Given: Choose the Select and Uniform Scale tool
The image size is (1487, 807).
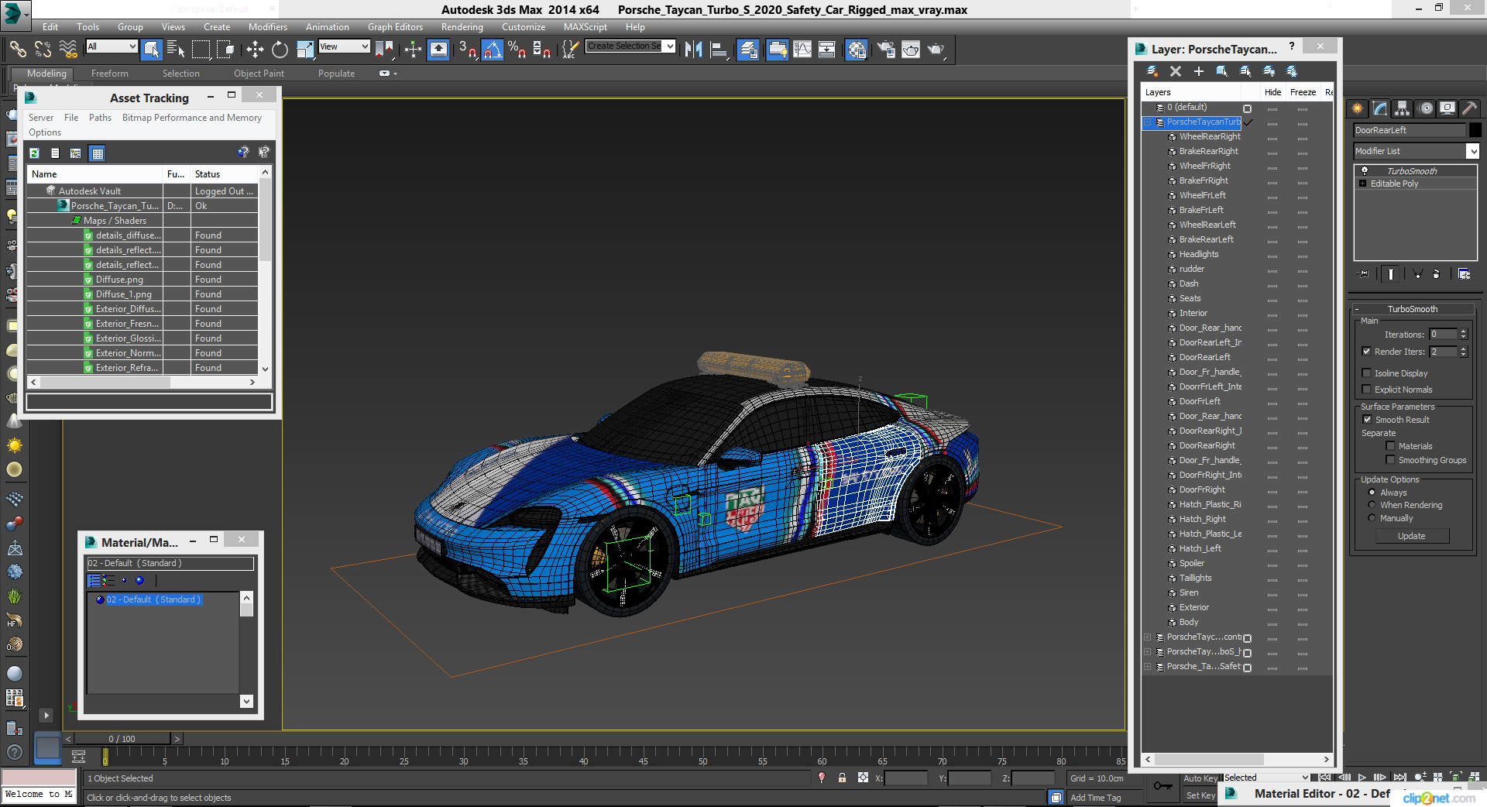Looking at the screenshot, I should [305, 50].
